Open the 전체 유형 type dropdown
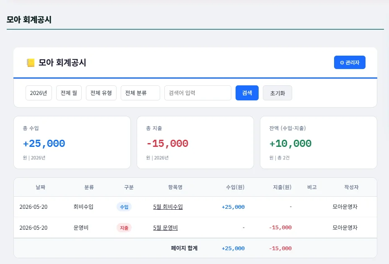Viewport: 389px width, 264px height. [x=101, y=93]
